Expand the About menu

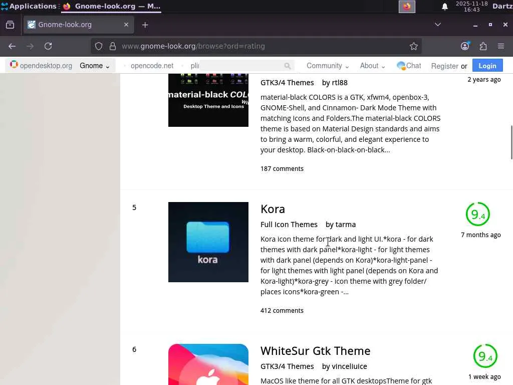point(372,66)
